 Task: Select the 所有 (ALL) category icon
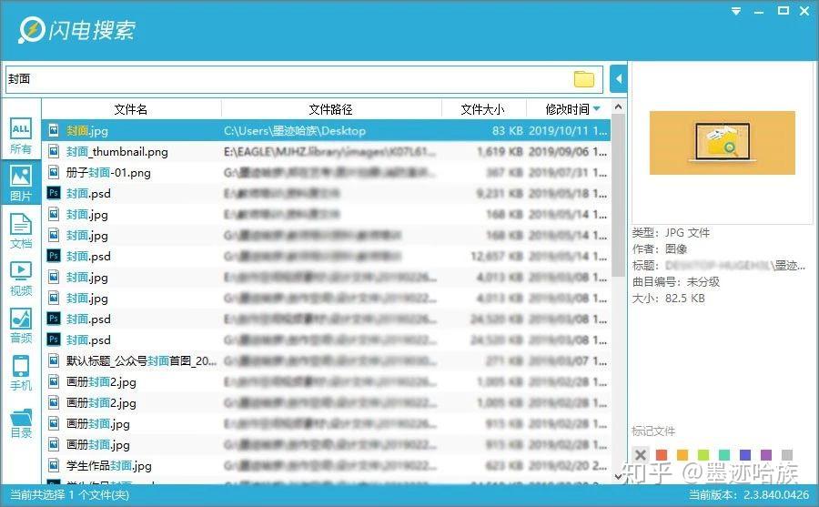(21, 136)
